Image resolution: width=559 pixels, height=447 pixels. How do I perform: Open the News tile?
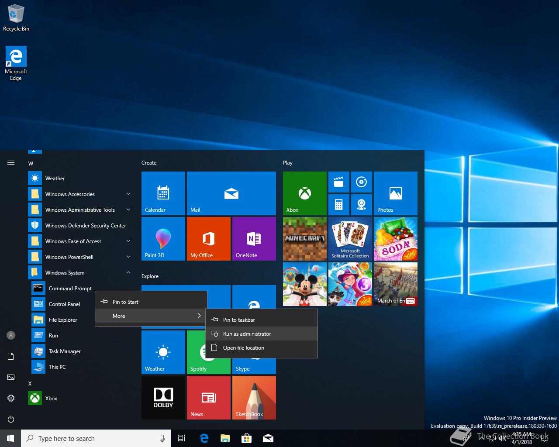click(x=209, y=398)
